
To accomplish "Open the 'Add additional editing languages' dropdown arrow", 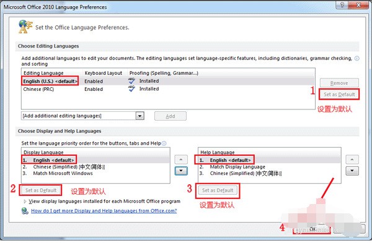I will tap(139, 116).
